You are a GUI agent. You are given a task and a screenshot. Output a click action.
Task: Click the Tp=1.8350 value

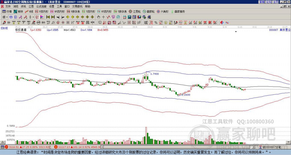pos(36,30)
